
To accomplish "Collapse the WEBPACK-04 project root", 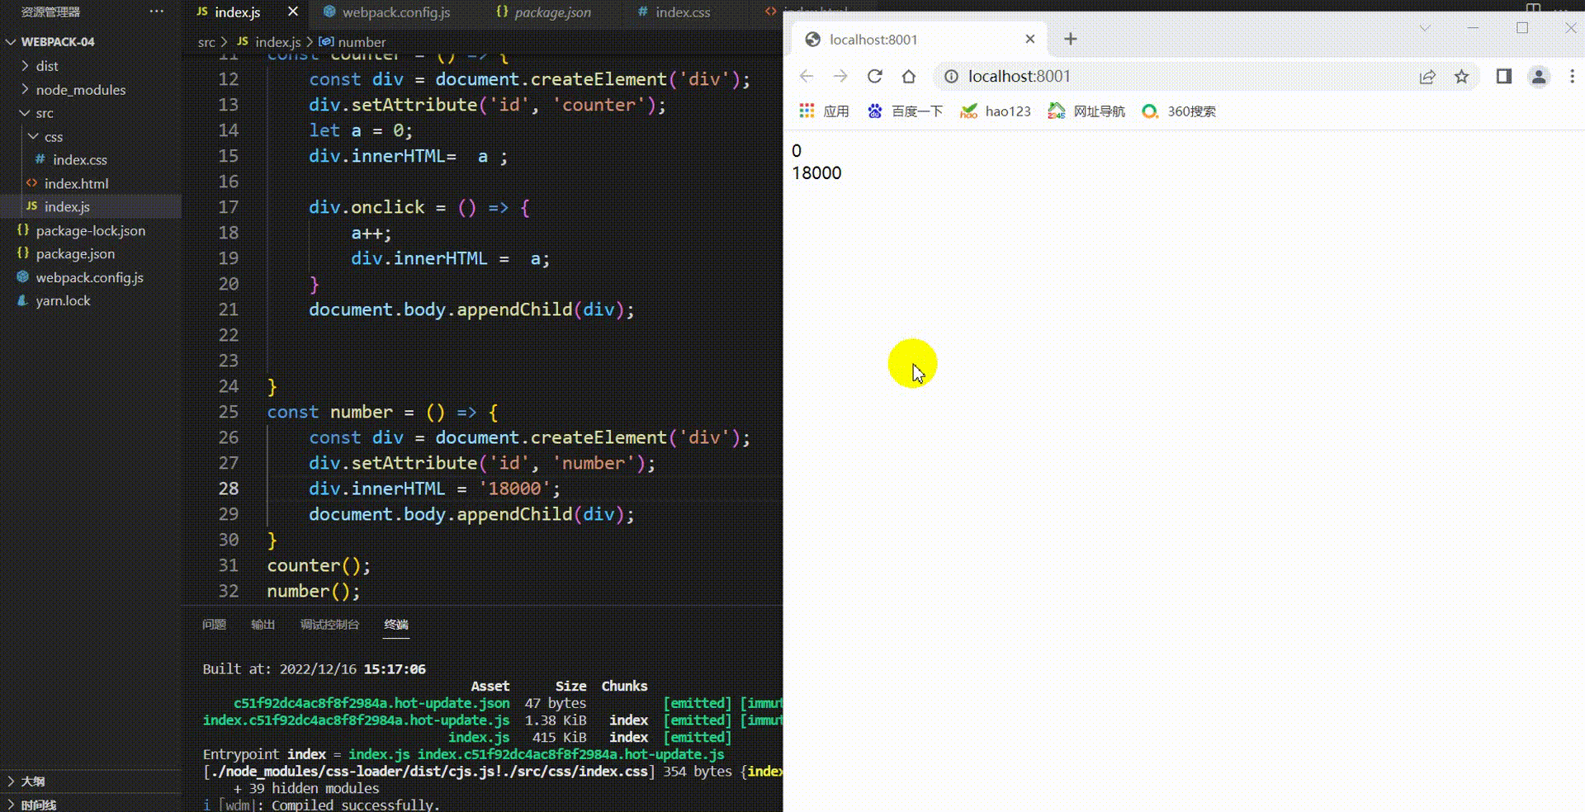I will 11,41.
